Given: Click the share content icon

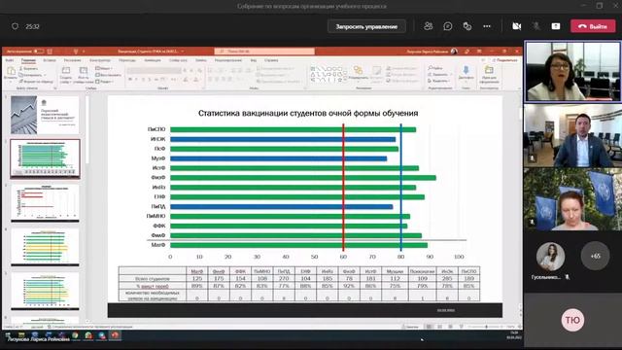Looking at the screenshot, I should tap(556, 26).
